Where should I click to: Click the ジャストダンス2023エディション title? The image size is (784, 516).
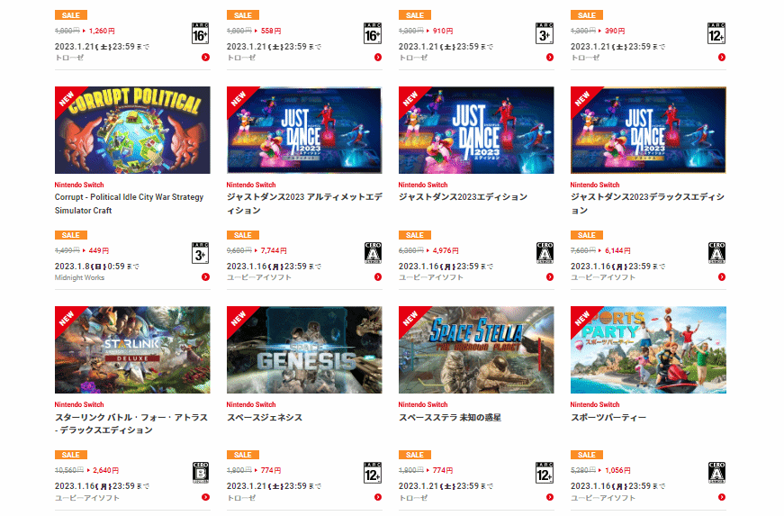[x=463, y=197]
